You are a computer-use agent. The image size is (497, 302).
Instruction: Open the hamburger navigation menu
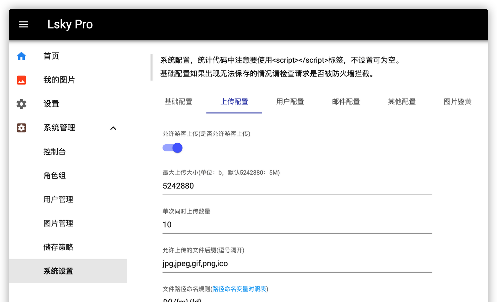23,24
